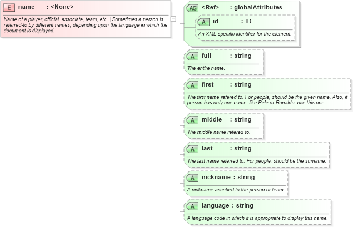This screenshot has width=353, height=227.
Task: Click the 'string' type of first attribute
Action: point(243,84)
